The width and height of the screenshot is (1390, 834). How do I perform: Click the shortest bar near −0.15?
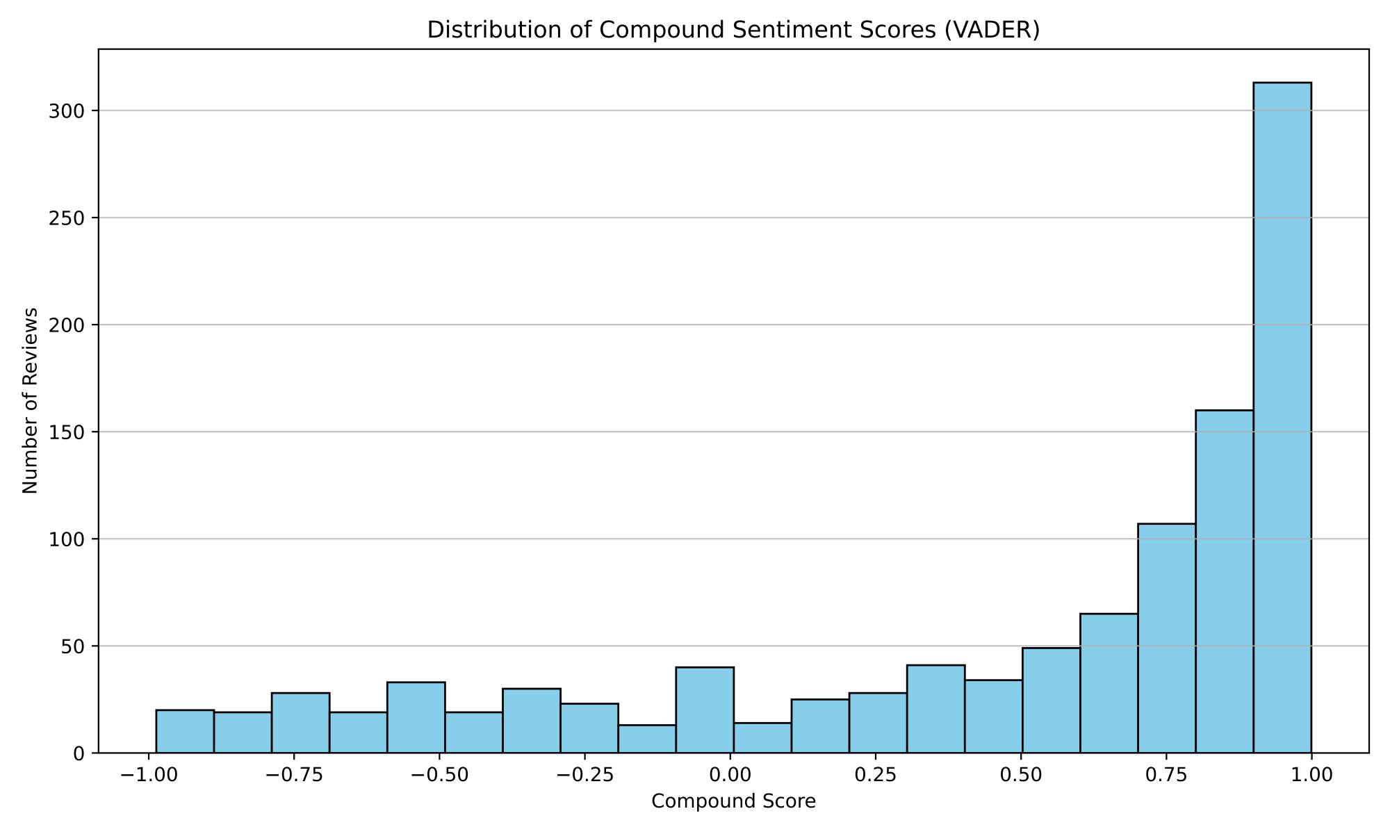(647, 739)
